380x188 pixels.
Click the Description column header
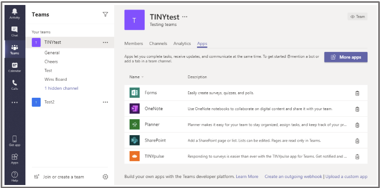197,77
